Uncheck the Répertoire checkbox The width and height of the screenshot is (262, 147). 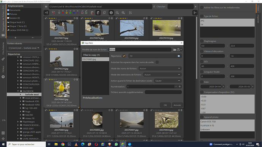coord(124,56)
